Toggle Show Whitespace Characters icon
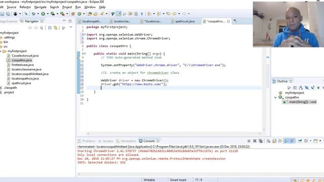Image resolution: width=324 pixels, height=182 pixels. click(142, 14)
